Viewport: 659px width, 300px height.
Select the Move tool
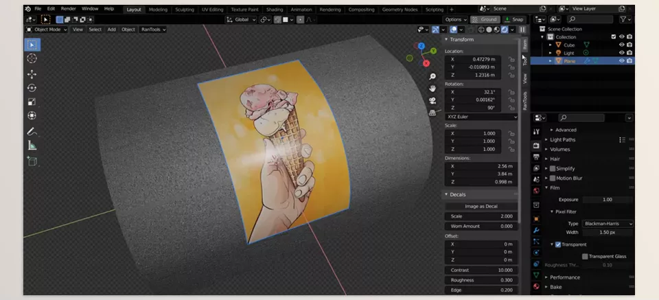32,74
